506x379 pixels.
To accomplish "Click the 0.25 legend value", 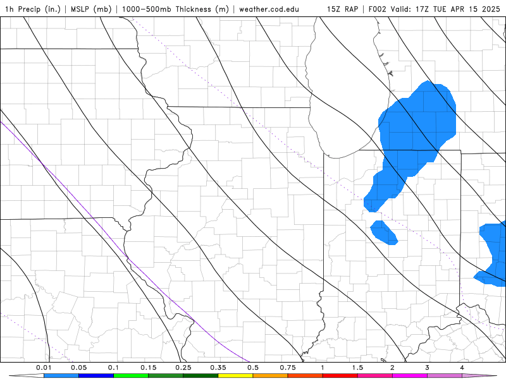I will 183,368.
